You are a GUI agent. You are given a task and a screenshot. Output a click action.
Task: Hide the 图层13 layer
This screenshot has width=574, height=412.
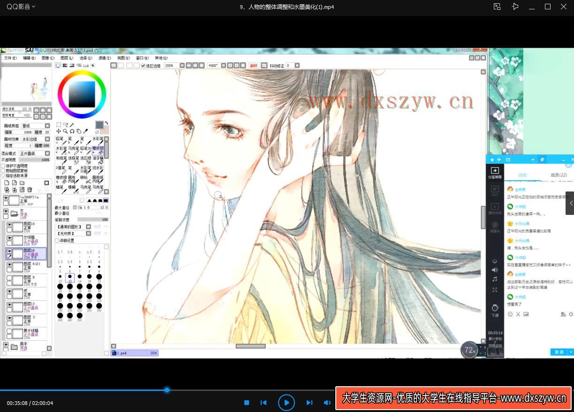9,304
